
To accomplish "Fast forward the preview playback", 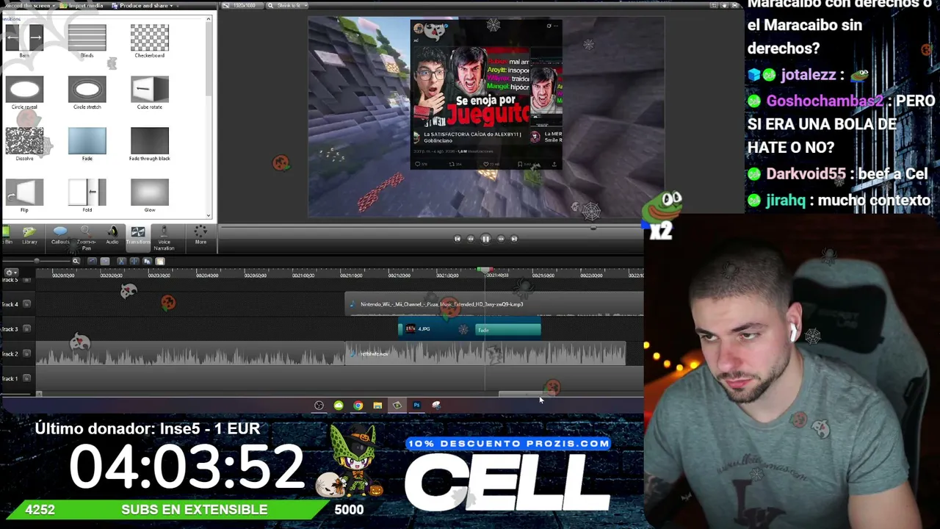I will tap(501, 239).
